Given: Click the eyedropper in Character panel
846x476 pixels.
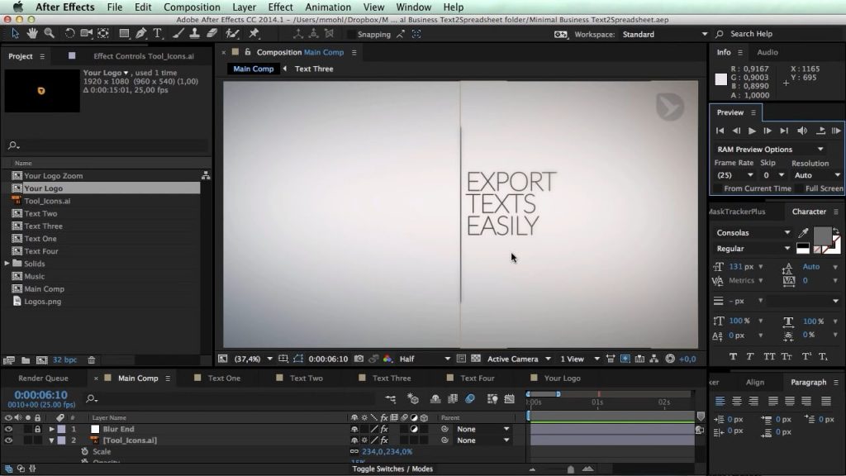Looking at the screenshot, I should pyautogui.click(x=802, y=234).
